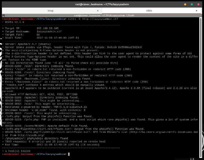Close window using the red button
The image size is (204, 160).
(198, 4)
